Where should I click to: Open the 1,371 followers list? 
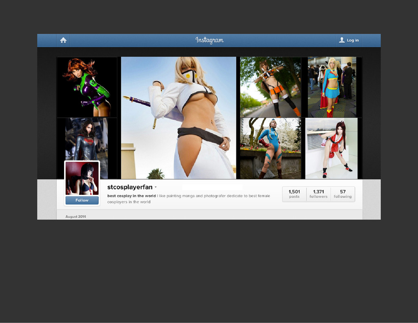click(318, 194)
